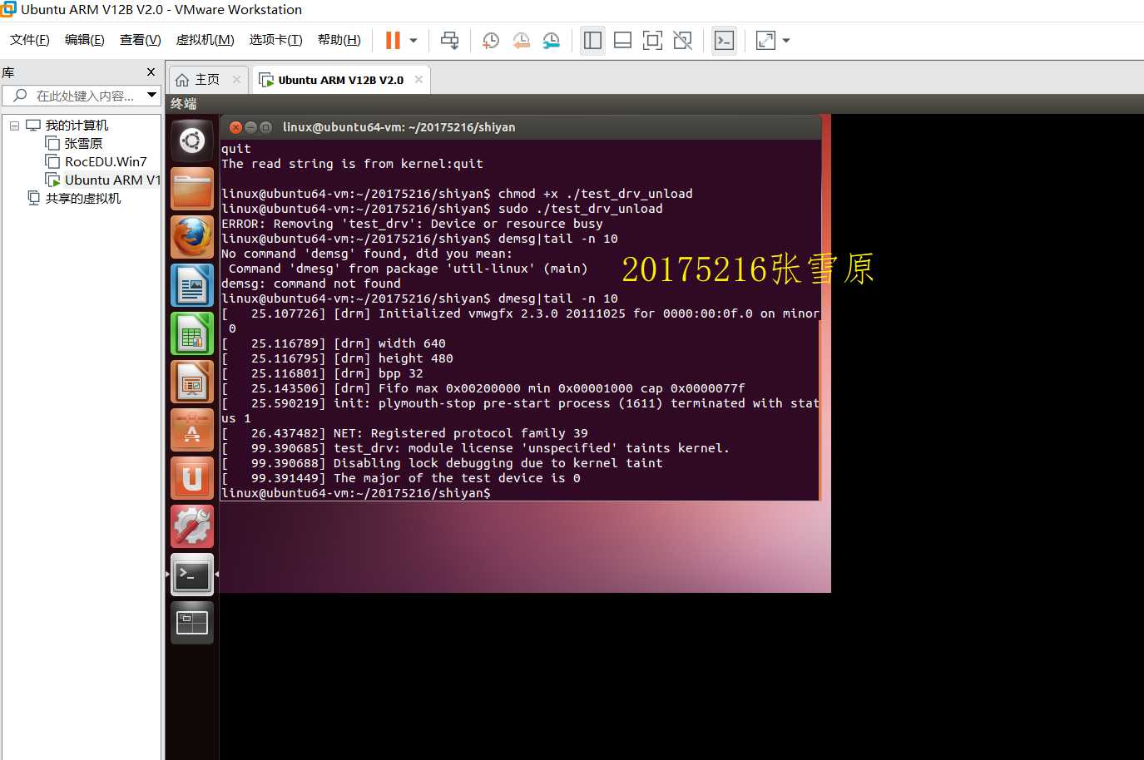1144x760 pixels.
Task: Open the power options dropdown arrow
Action: pyautogui.click(x=414, y=40)
